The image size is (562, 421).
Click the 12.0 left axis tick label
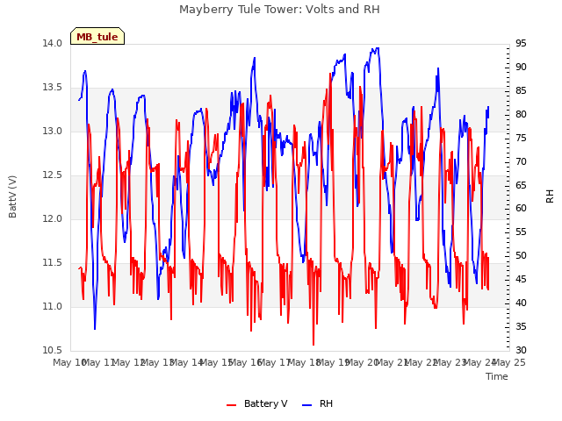click(x=53, y=218)
